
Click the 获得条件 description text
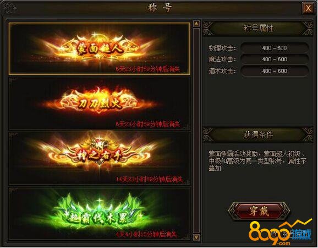coord(257,161)
